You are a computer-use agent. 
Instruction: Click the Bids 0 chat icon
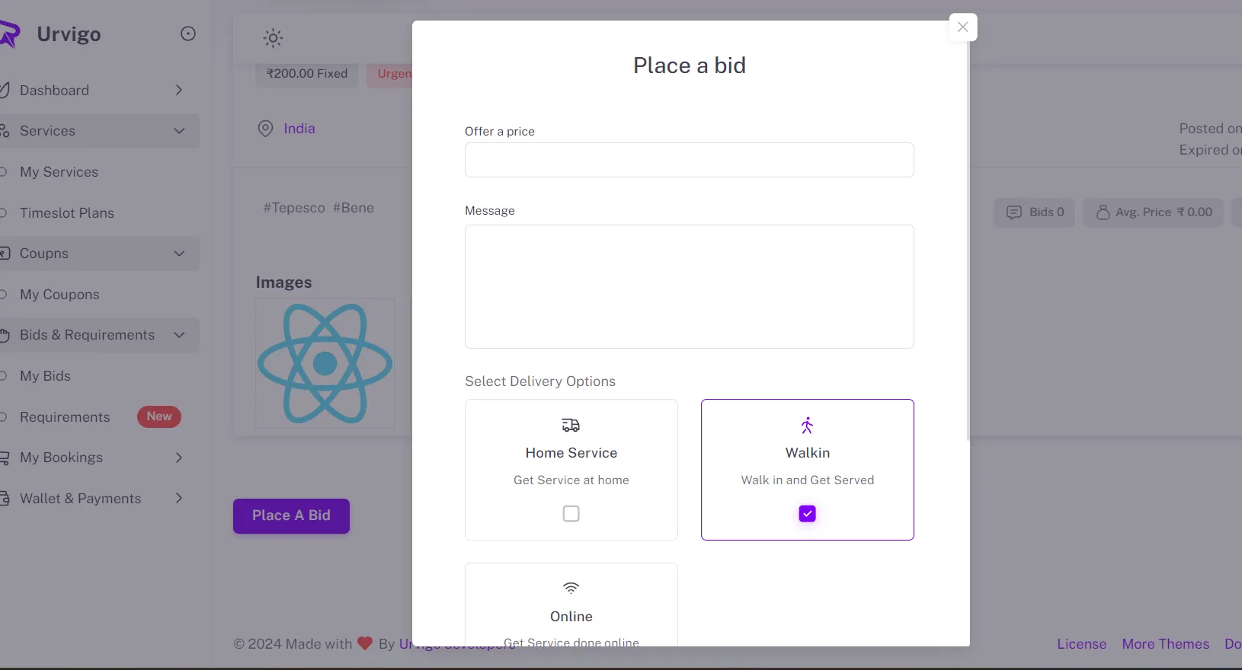pos(1013,212)
